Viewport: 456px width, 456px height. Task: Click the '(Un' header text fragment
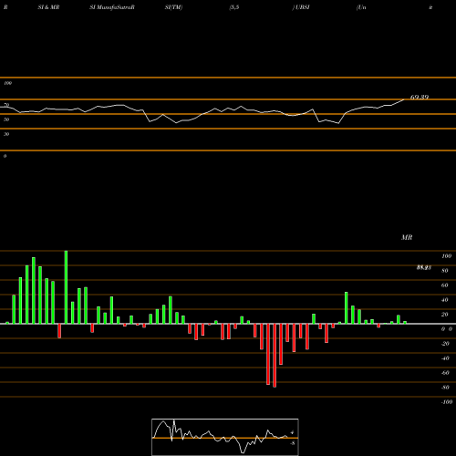(361, 7)
